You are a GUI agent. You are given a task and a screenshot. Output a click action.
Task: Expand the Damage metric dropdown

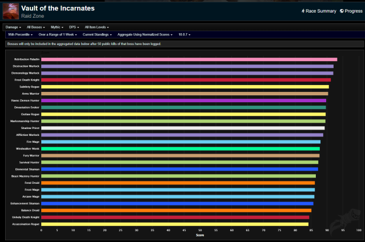(x=13, y=27)
